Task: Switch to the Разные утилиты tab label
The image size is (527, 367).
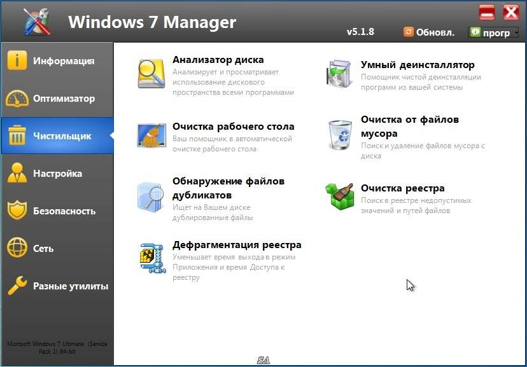Action: tap(71, 286)
